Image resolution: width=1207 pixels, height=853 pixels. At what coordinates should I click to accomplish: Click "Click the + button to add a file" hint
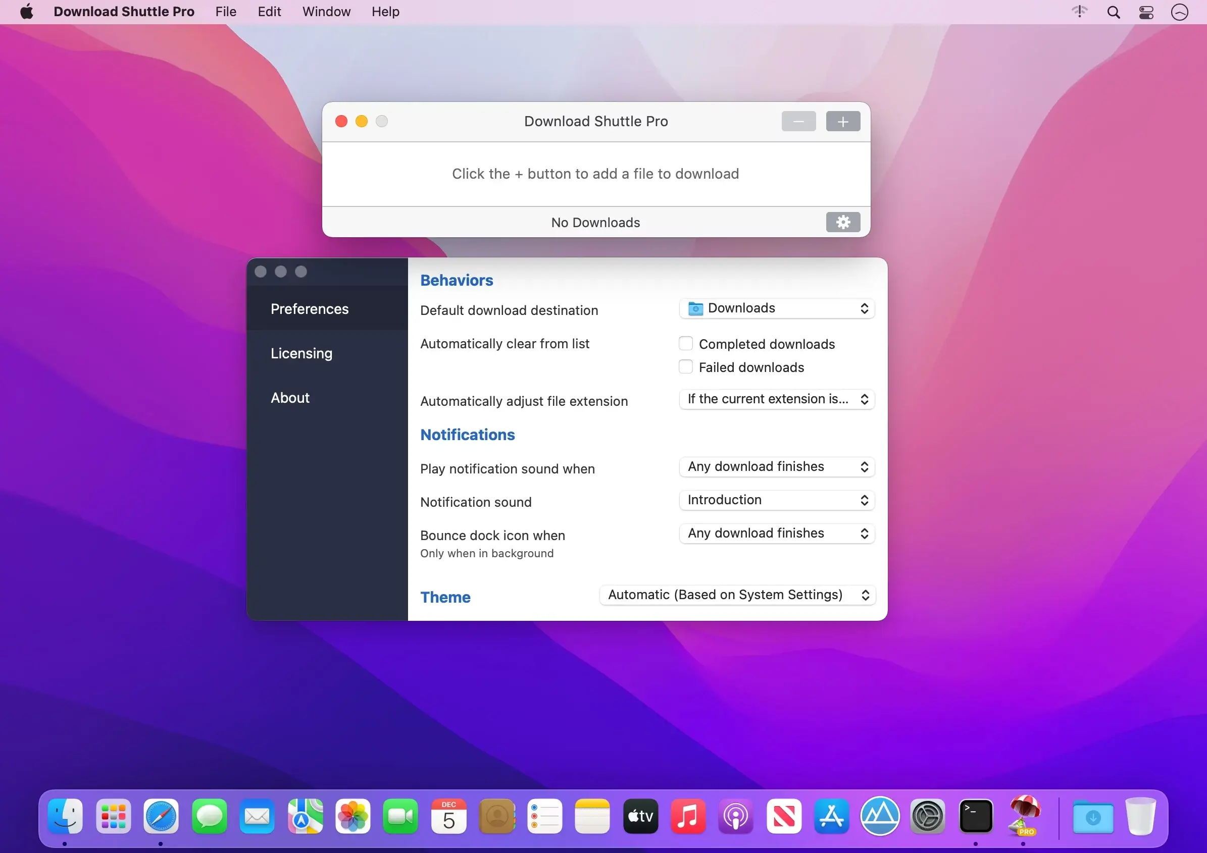(x=595, y=174)
